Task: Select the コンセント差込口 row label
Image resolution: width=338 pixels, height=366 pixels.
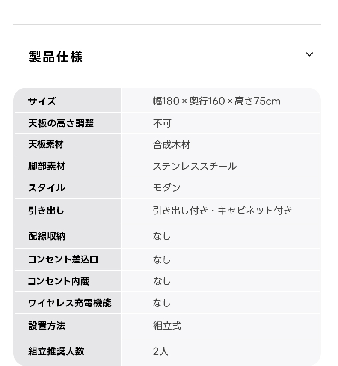Action: click(63, 259)
